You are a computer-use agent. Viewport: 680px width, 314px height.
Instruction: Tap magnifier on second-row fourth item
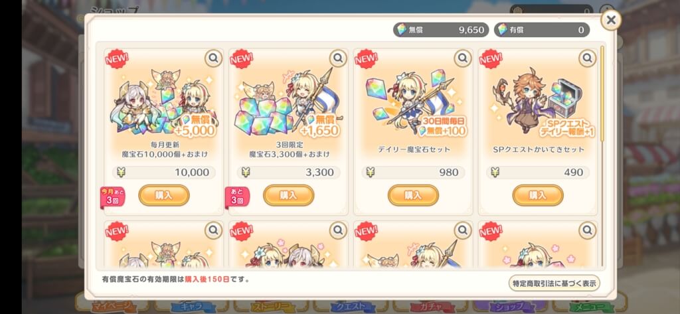click(x=587, y=230)
